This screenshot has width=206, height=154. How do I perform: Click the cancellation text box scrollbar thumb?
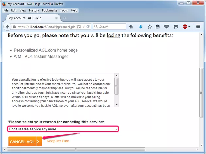pos(116,86)
